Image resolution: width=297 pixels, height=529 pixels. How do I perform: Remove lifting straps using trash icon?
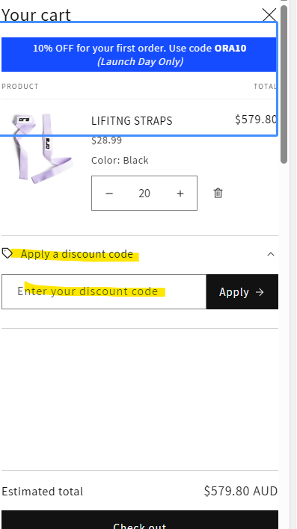click(218, 193)
